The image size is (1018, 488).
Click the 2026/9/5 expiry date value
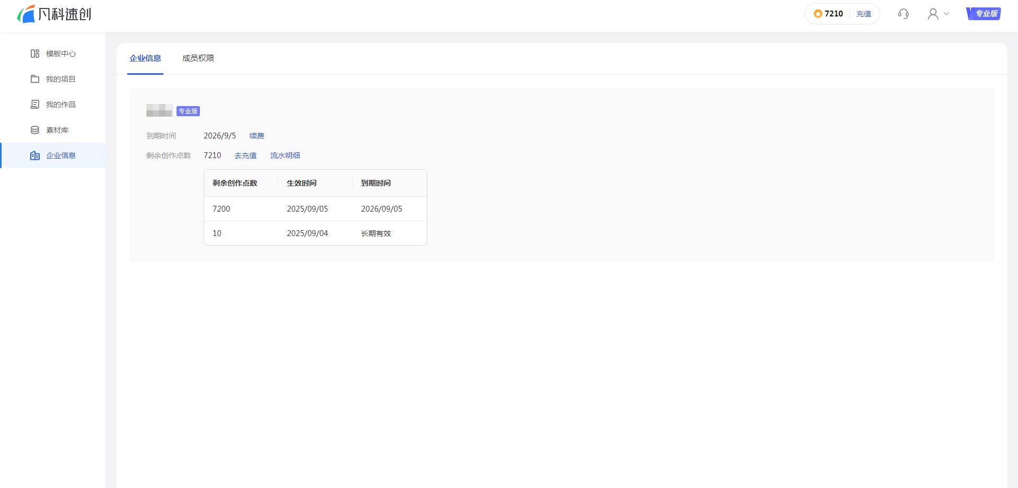tap(220, 136)
